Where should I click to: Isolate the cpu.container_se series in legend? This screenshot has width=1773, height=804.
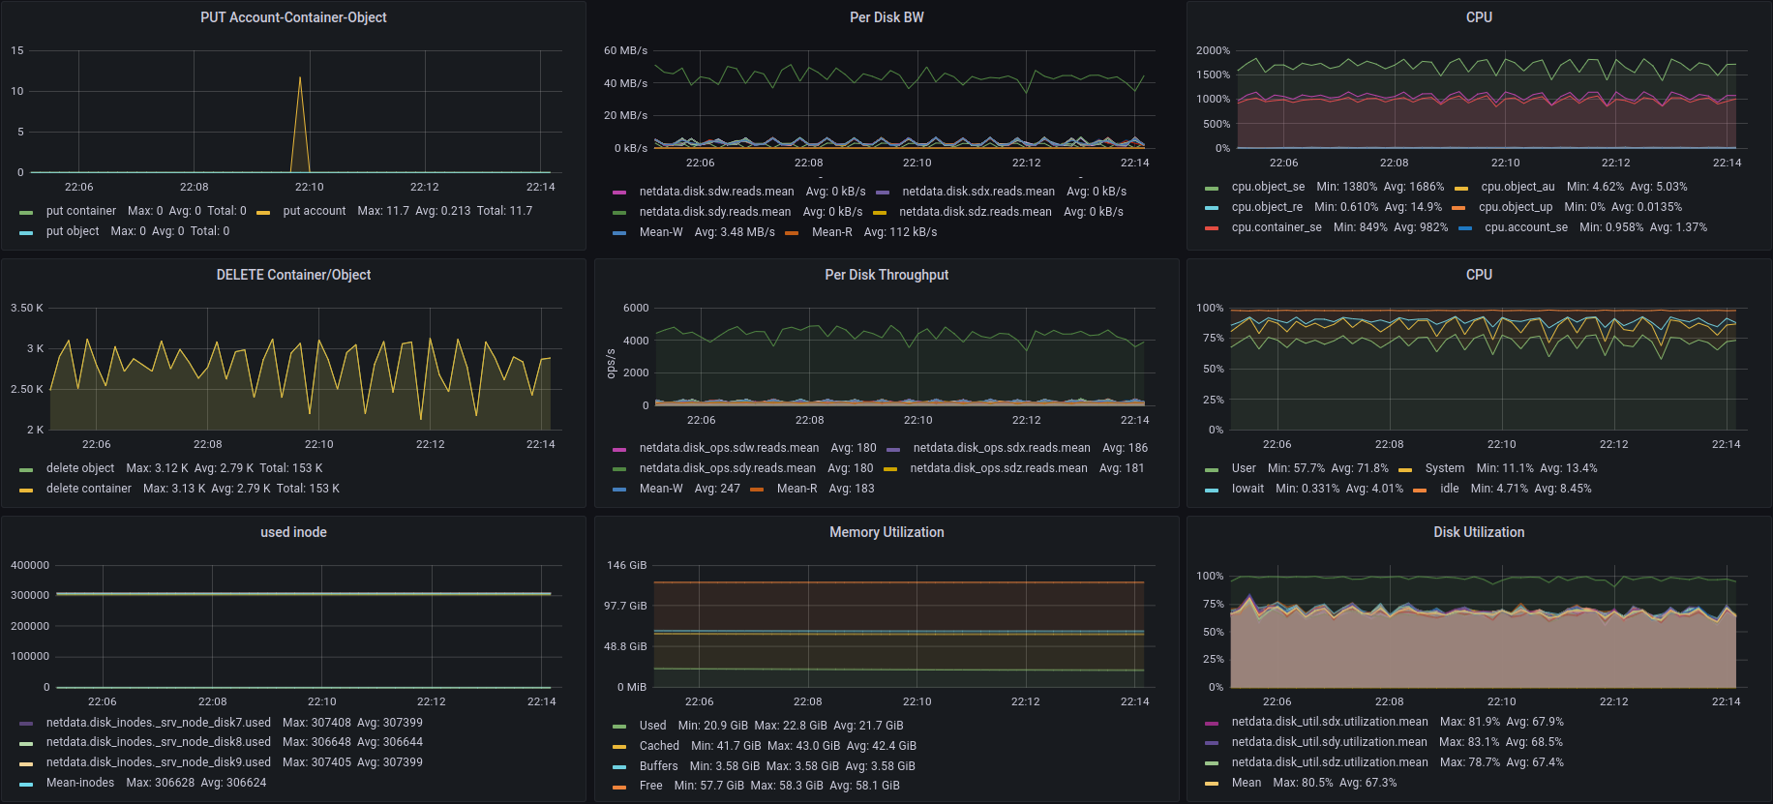pyautogui.click(x=1276, y=227)
